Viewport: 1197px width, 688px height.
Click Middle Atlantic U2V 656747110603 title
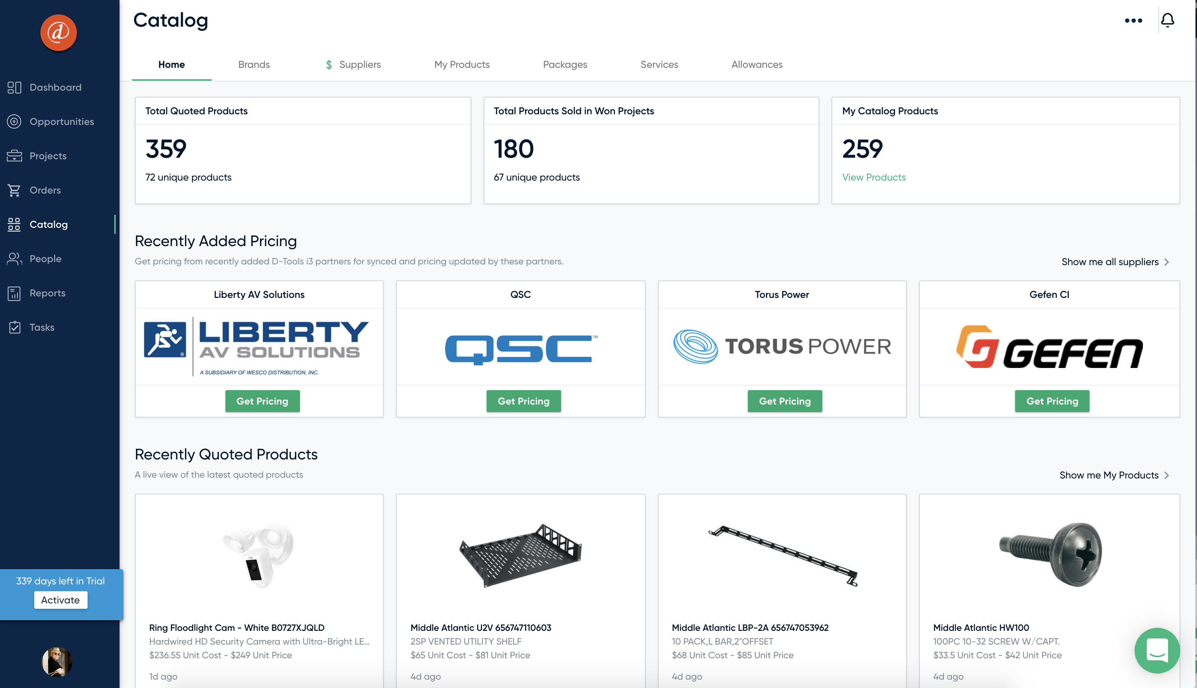pyautogui.click(x=481, y=627)
